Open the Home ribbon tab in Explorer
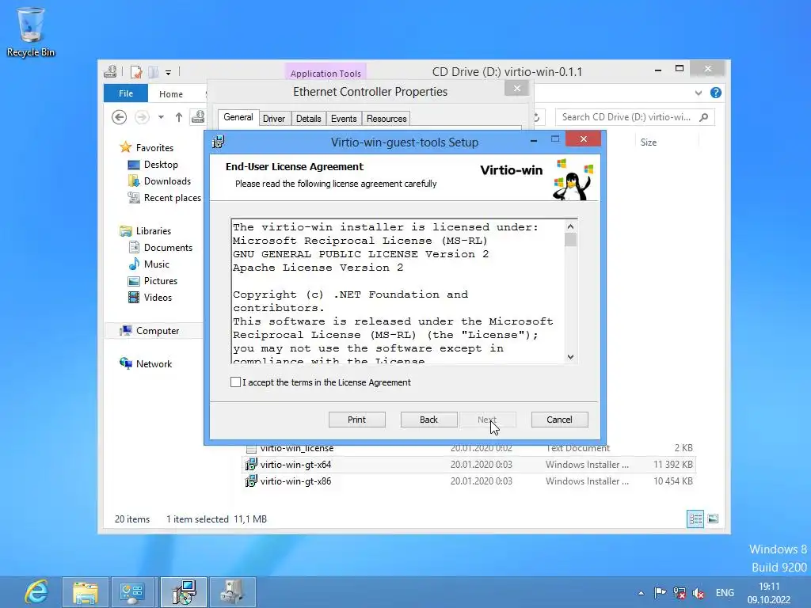This screenshot has height=608, width=811. tap(171, 94)
